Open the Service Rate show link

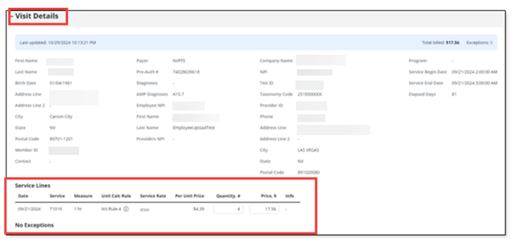pos(144,210)
